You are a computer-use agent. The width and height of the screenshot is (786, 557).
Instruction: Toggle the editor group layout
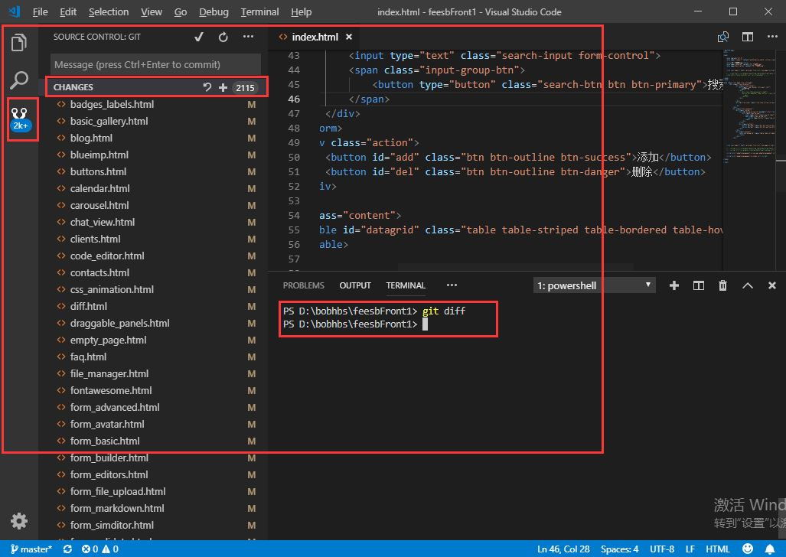(x=747, y=36)
